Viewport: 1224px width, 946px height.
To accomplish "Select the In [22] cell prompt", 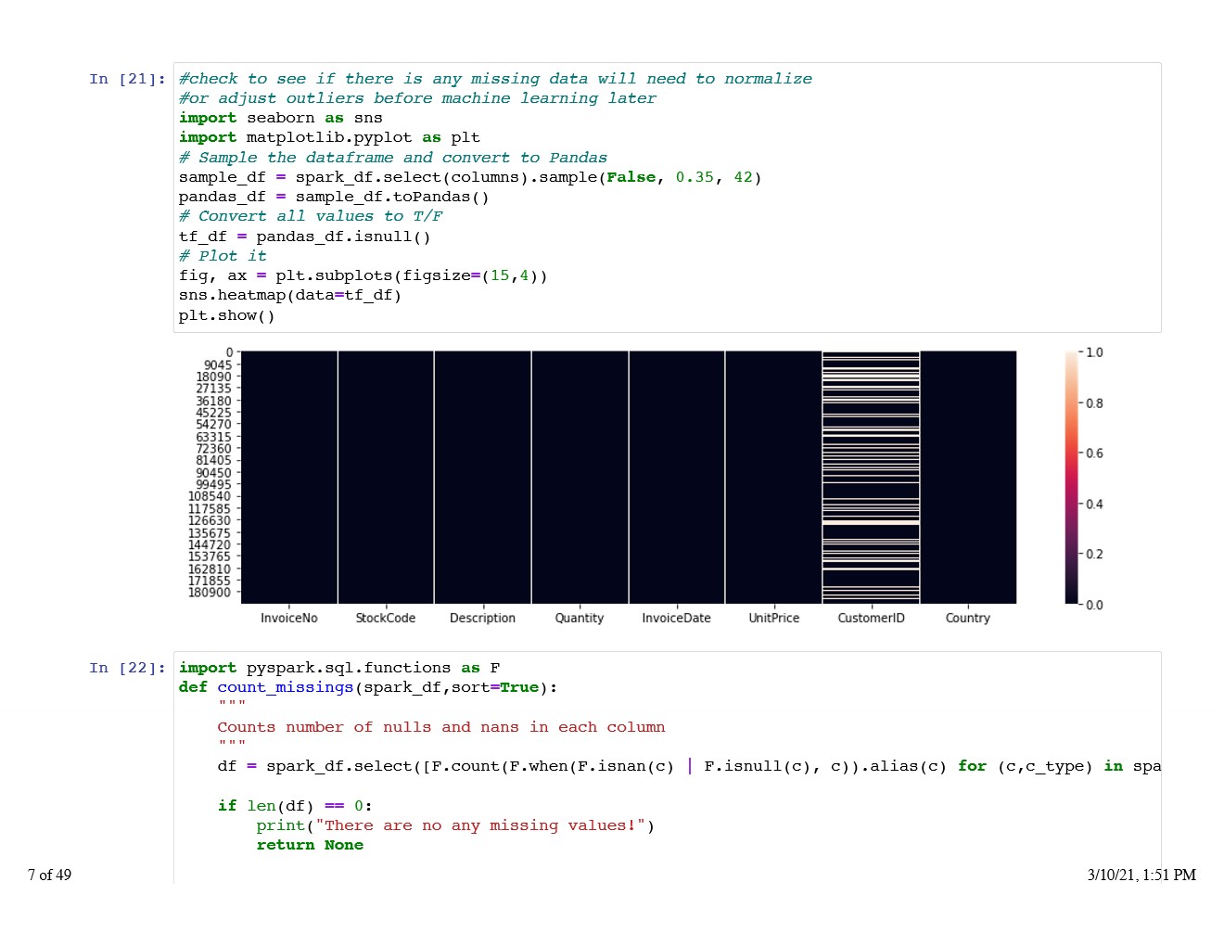I will [x=127, y=668].
